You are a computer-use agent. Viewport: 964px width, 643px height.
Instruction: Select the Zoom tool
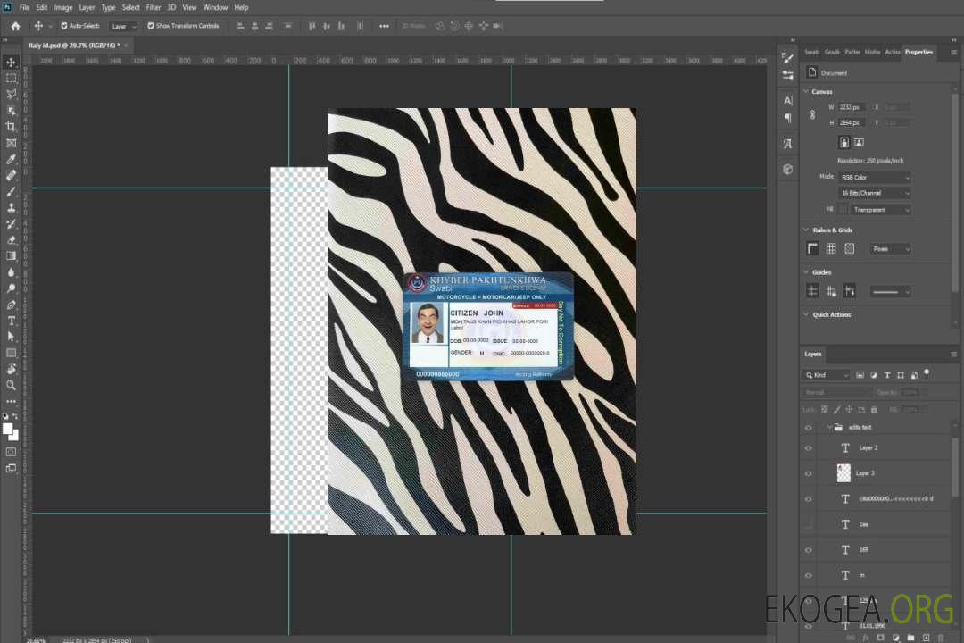point(11,385)
